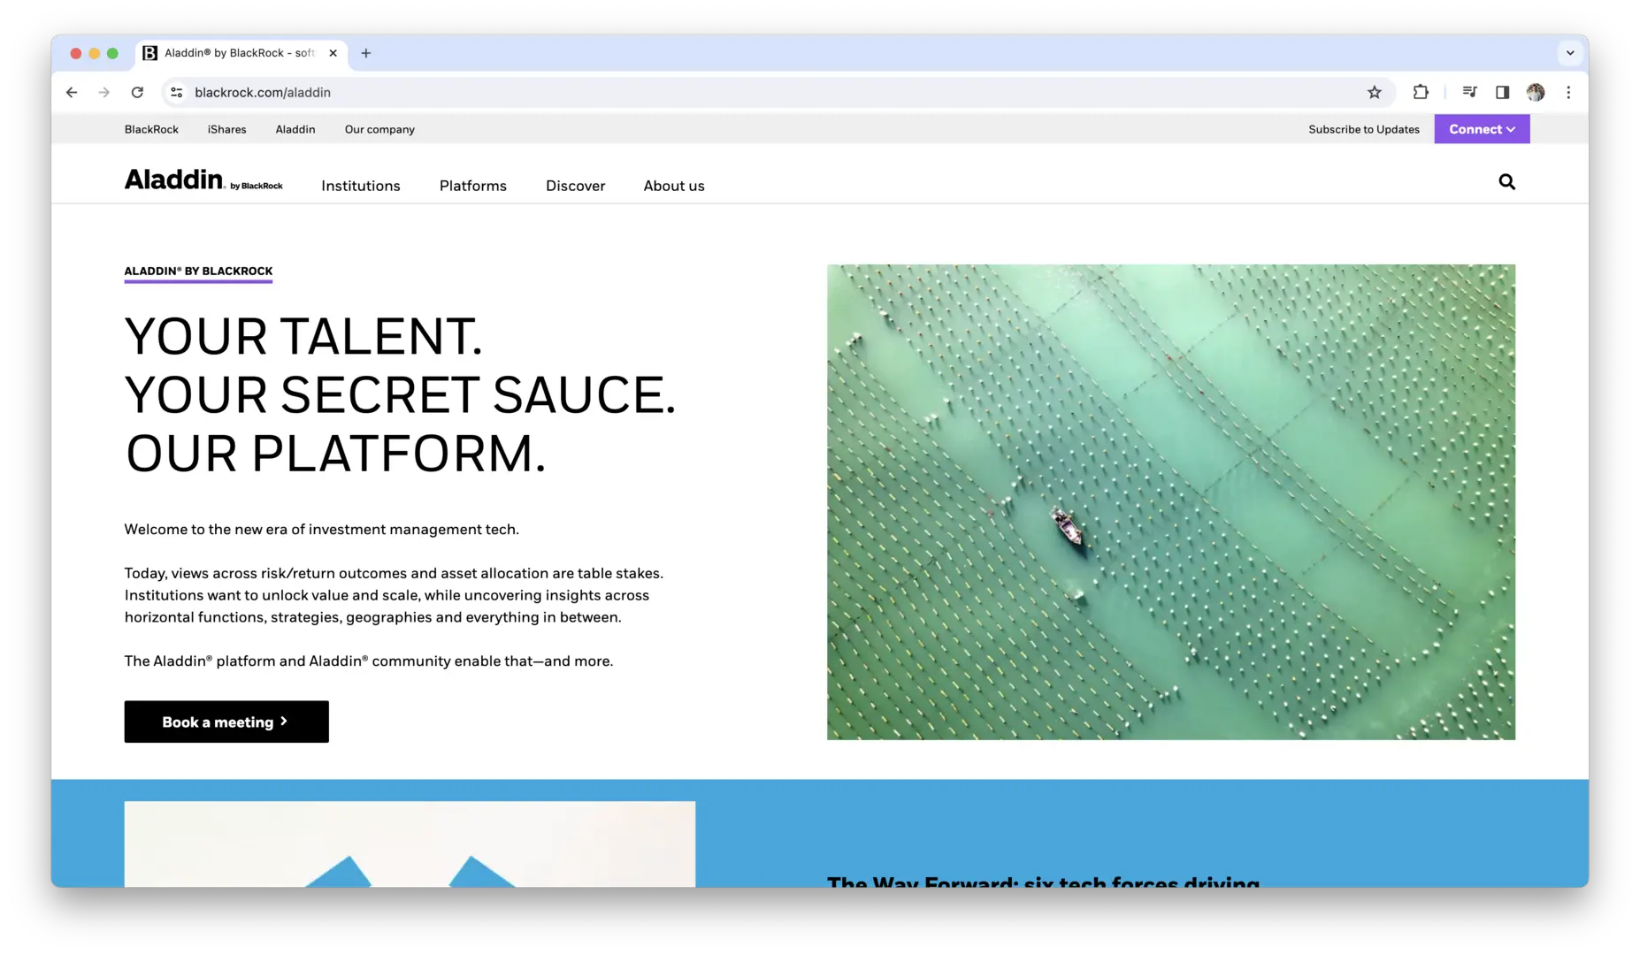Screen dimensions: 1640x955
Task: Open the Chrome profile avatar
Action: point(1536,92)
